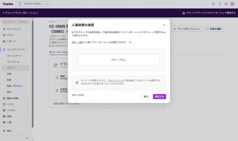
Task: Expand 資産 section chevron
Action: pos(27,116)
